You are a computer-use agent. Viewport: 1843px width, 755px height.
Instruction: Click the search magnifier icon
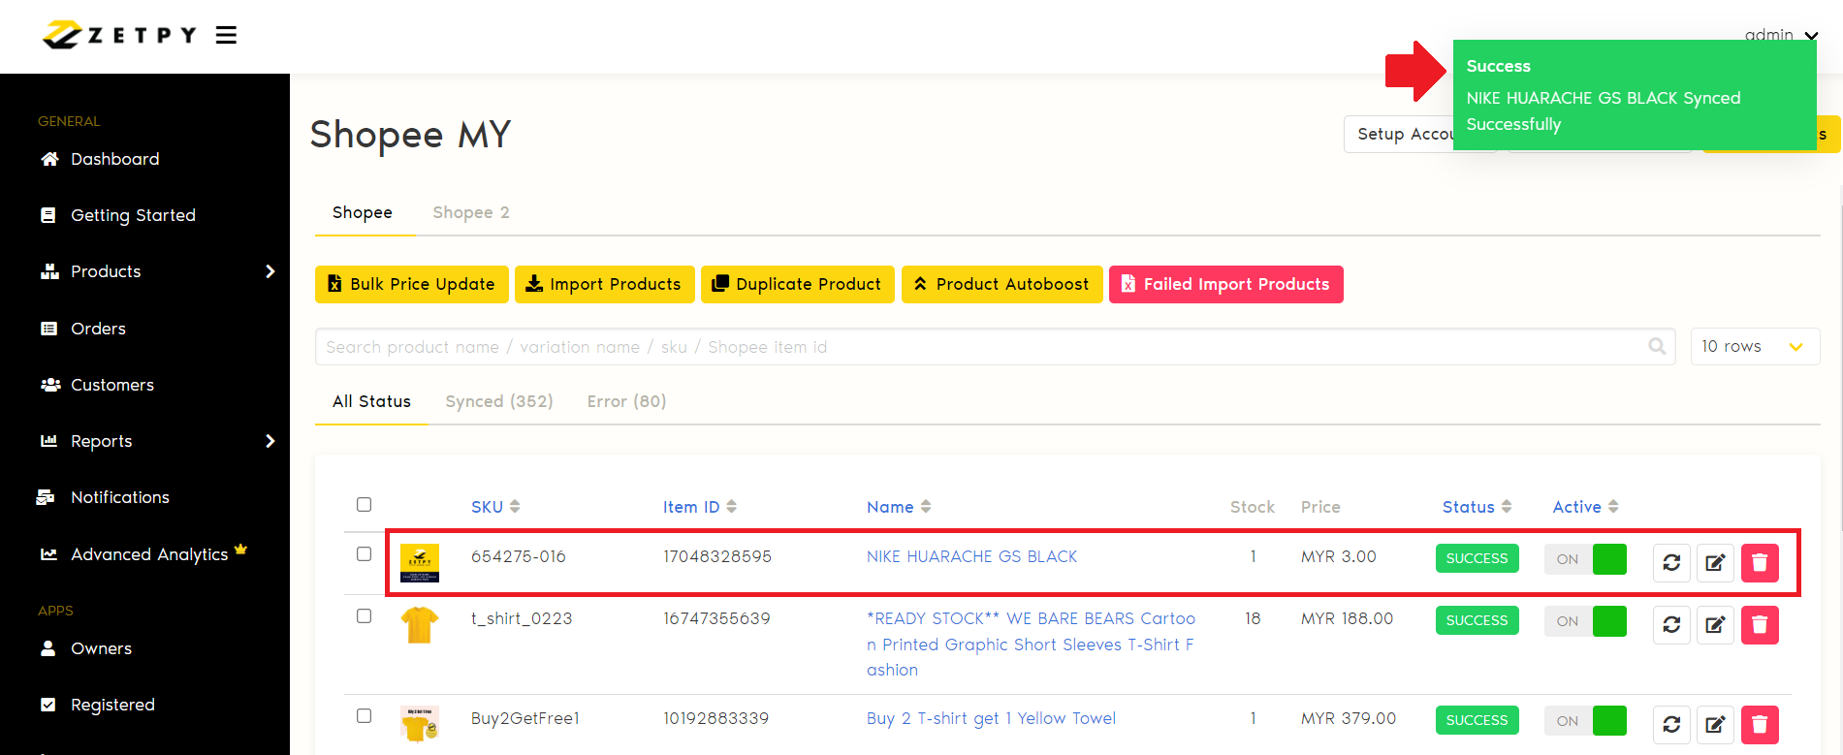tap(1657, 346)
